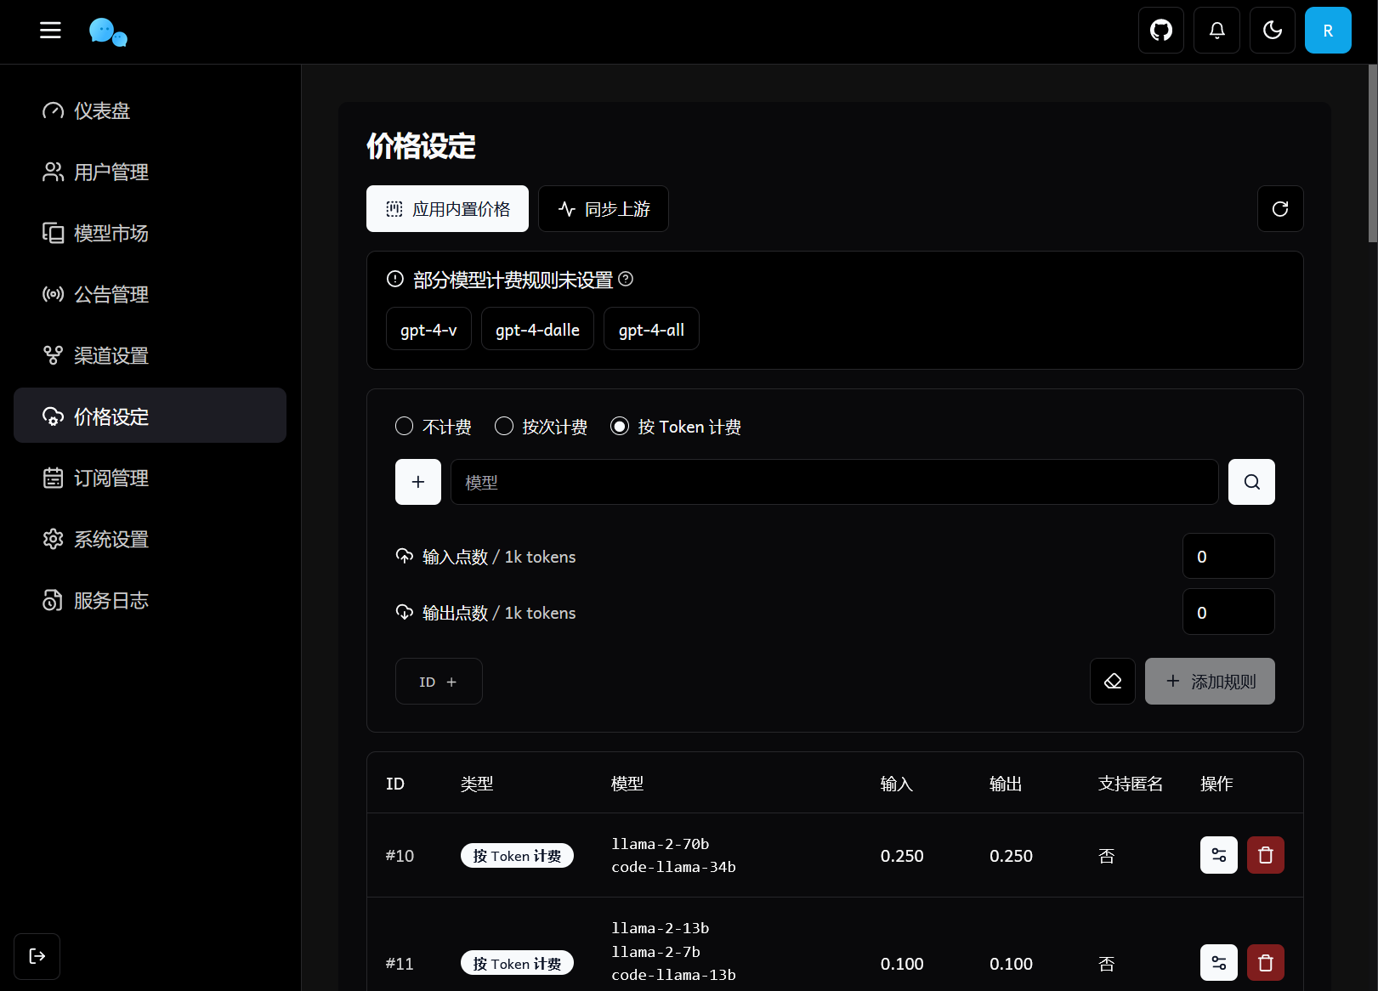Open edit settings for rule #10
Image resolution: width=1378 pixels, height=991 pixels.
coord(1218,855)
